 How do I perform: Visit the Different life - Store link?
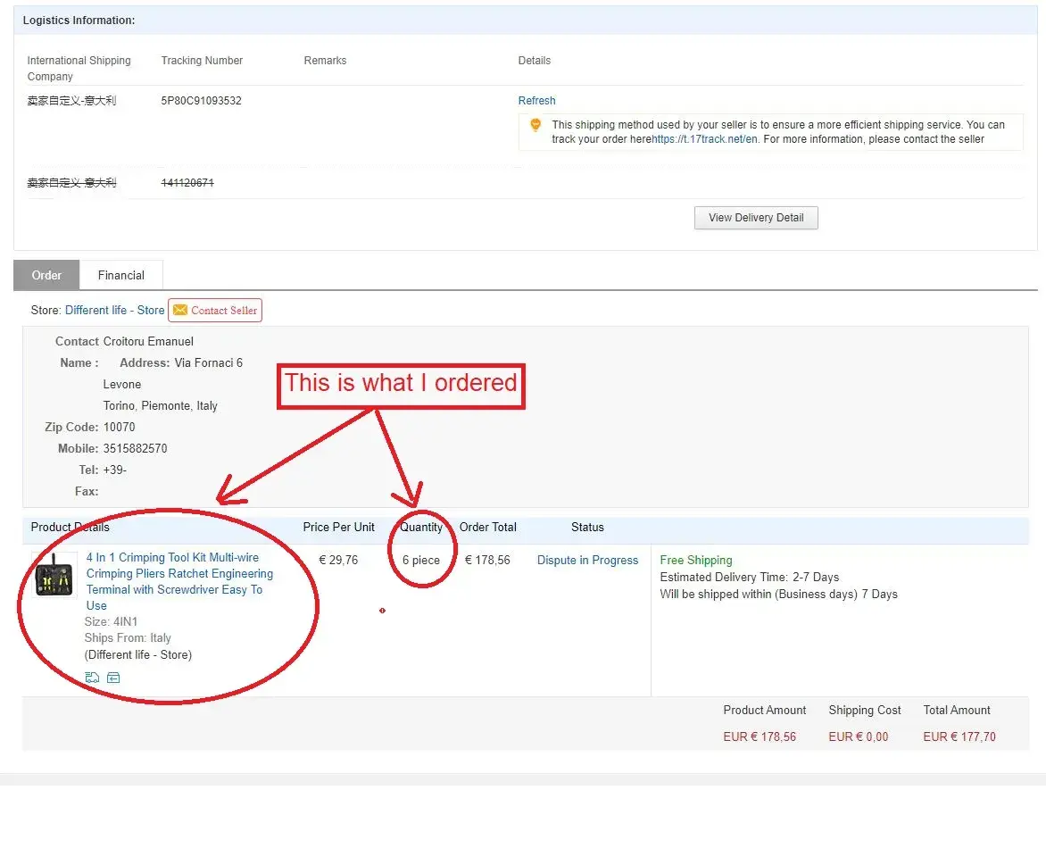pos(114,310)
